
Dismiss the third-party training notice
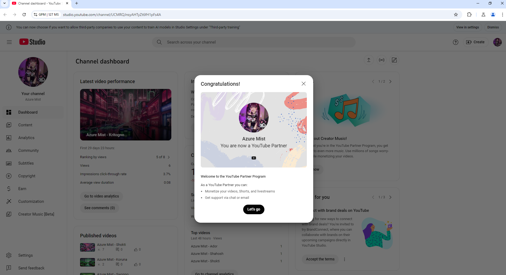pos(493,27)
